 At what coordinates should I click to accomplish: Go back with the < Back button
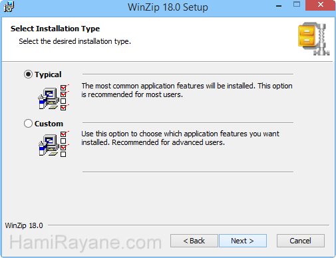(x=194, y=241)
